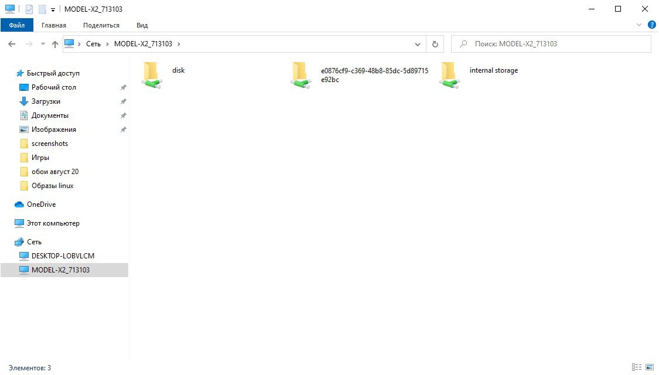Focus the Поиск: MODEL-X2_713103 search field

[551, 44]
